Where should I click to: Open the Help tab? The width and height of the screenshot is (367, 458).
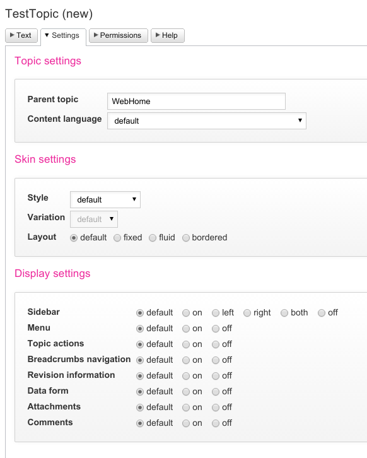coord(168,35)
